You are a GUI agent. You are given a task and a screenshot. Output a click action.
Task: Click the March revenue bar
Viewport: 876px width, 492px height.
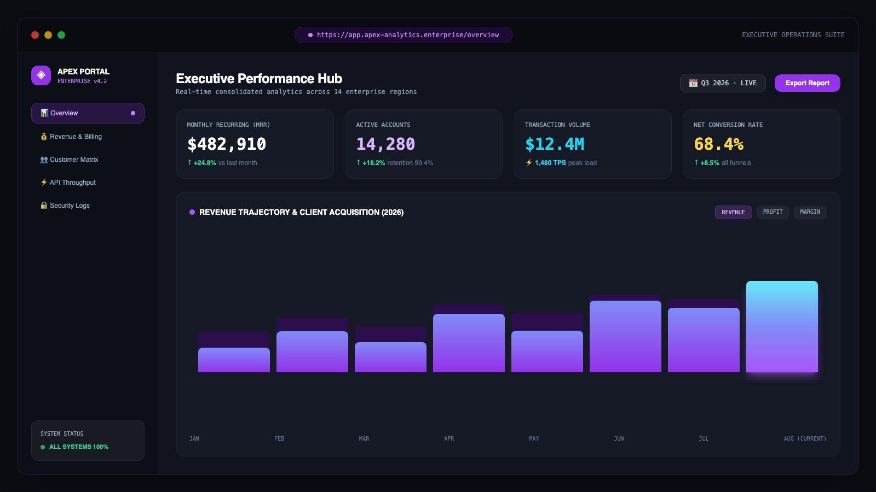pos(390,357)
